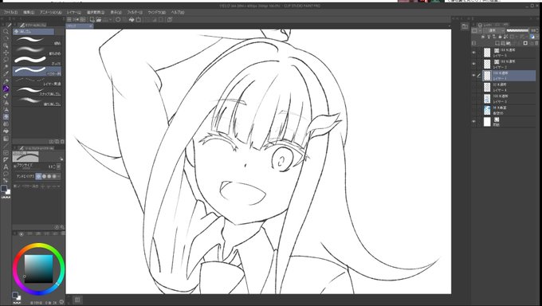The height and width of the screenshot is (306, 542).
Task: Close the canvas document tab
Action: coord(91,26)
